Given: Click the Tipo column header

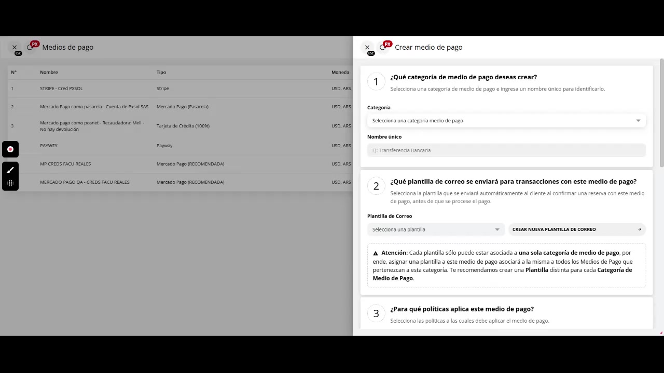Looking at the screenshot, I should click(x=161, y=72).
